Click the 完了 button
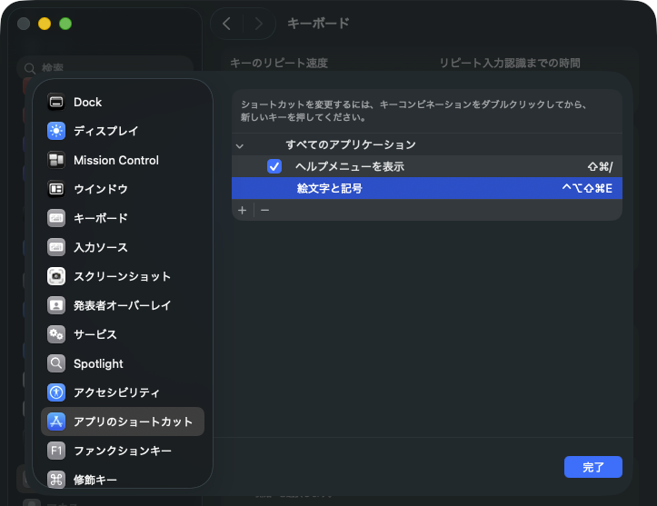 pos(592,467)
